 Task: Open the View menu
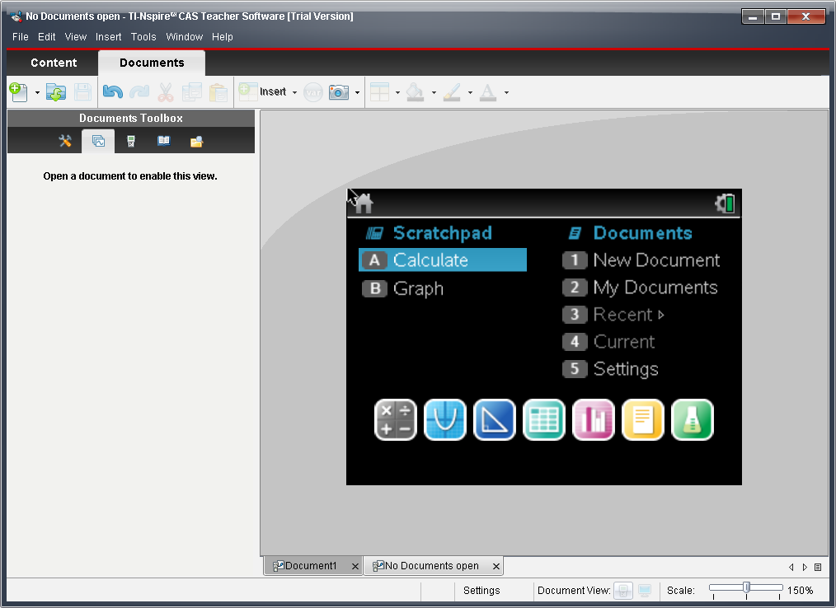pyautogui.click(x=75, y=37)
